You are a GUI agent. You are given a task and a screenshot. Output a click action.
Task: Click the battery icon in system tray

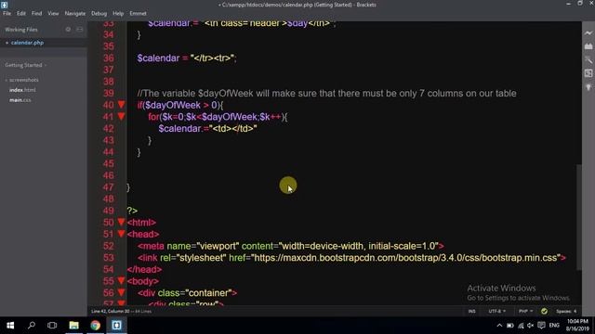click(x=510, y=326)
